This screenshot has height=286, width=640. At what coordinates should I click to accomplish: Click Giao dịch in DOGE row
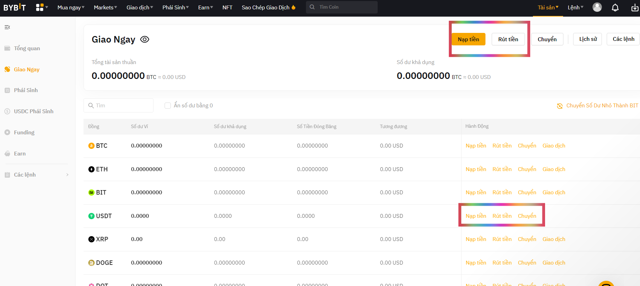coord(554,263)
